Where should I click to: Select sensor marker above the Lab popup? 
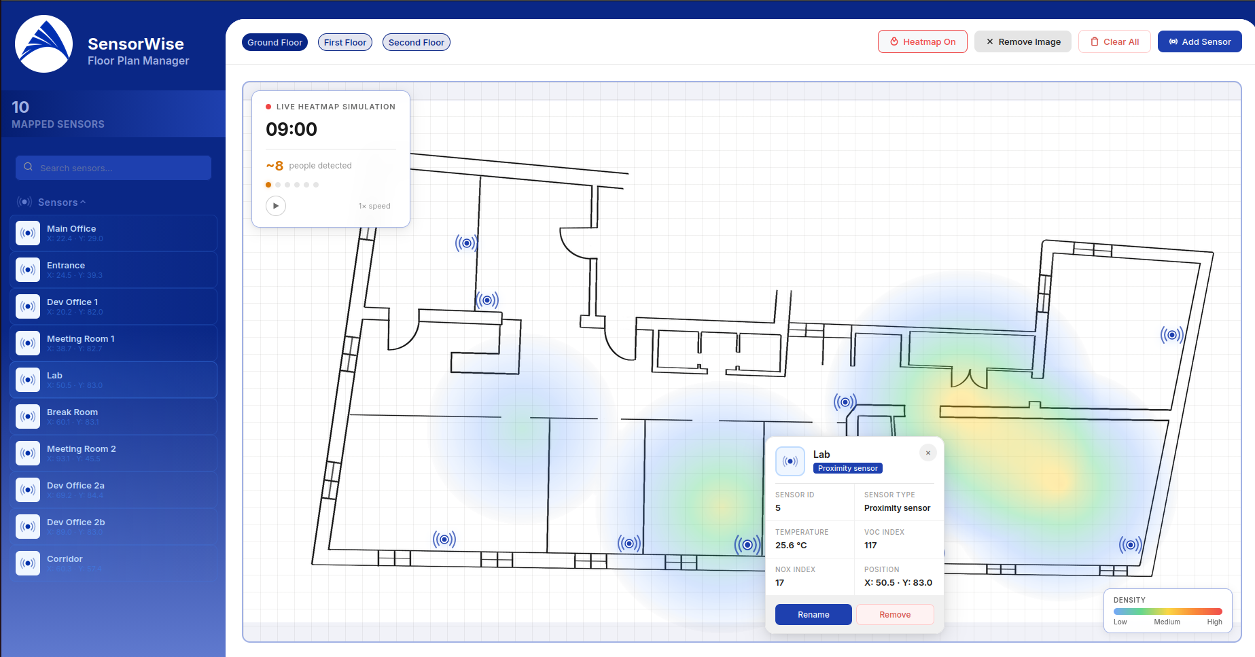coord(845,402)
